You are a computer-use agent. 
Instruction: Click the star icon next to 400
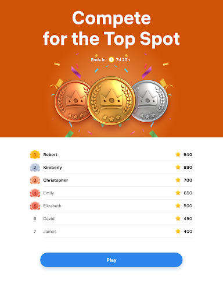tap(178, 231)
